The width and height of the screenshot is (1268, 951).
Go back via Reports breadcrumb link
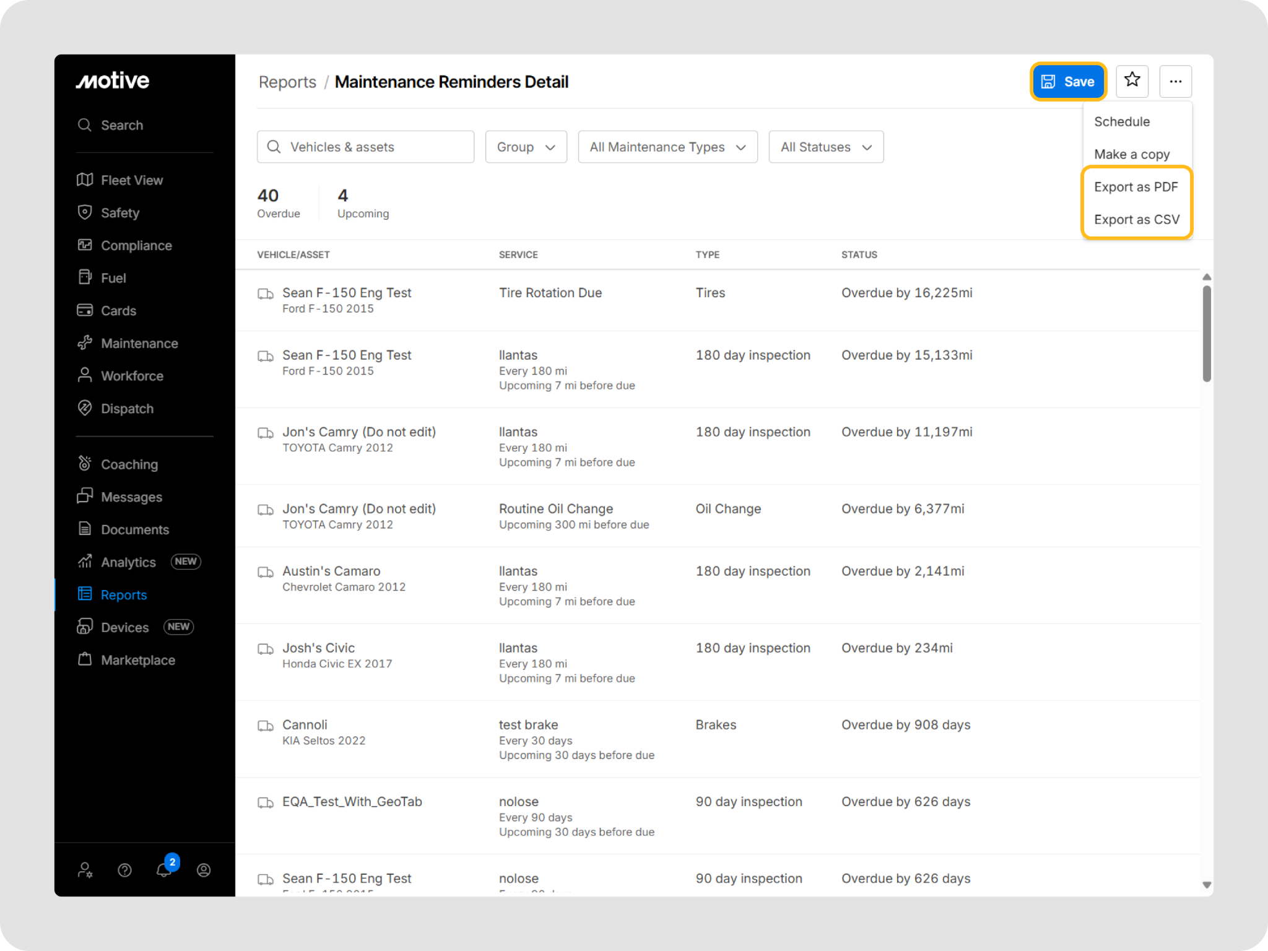(287, 82)
